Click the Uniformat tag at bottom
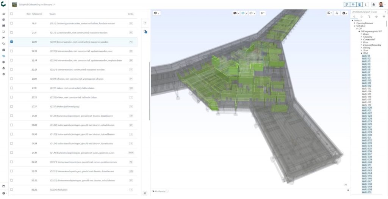Viewport: 388px width, 199px height. pyautogui.click(x=160, y=191)
